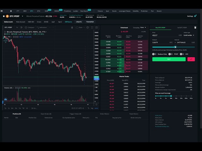Open the Order History tab
This screenshot has width=202, height=151.
point(104,114)
